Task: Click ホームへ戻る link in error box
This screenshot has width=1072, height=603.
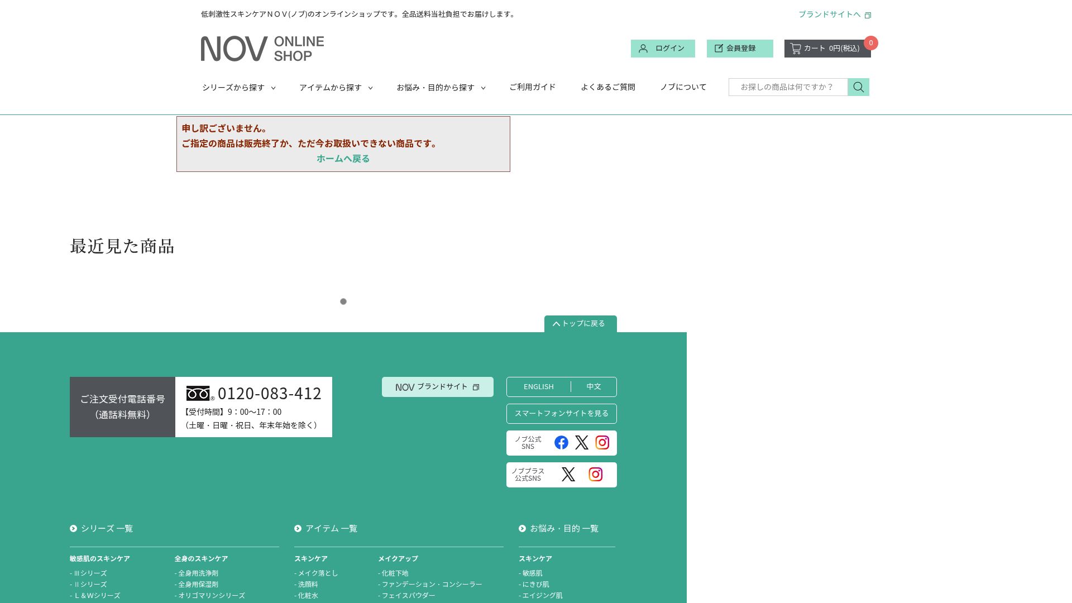Action: [x=343, y=159]
